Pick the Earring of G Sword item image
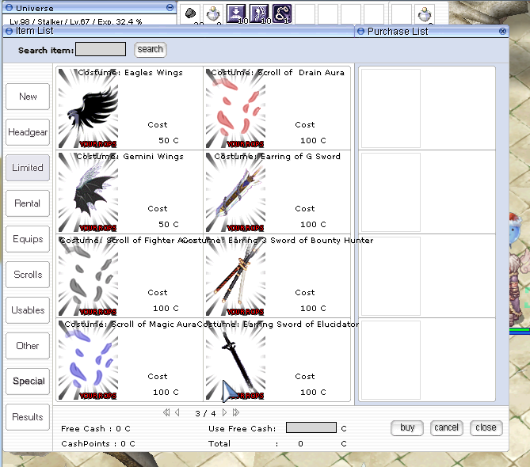 point(235,192)
